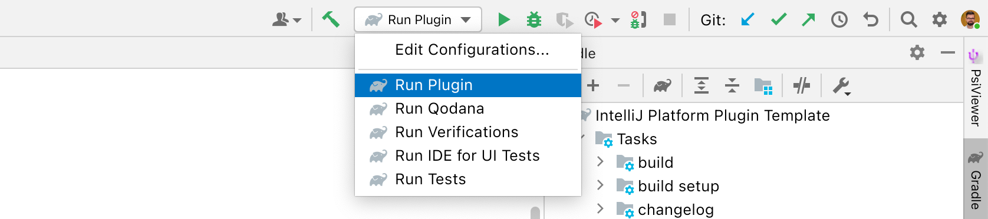
Task: Run with Coverage shield icon
Action: tap(564, 20)
